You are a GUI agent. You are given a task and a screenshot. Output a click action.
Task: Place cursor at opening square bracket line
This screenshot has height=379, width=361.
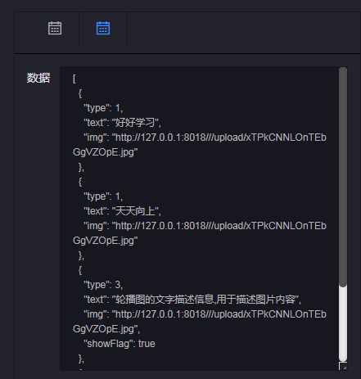click(74, 79)
